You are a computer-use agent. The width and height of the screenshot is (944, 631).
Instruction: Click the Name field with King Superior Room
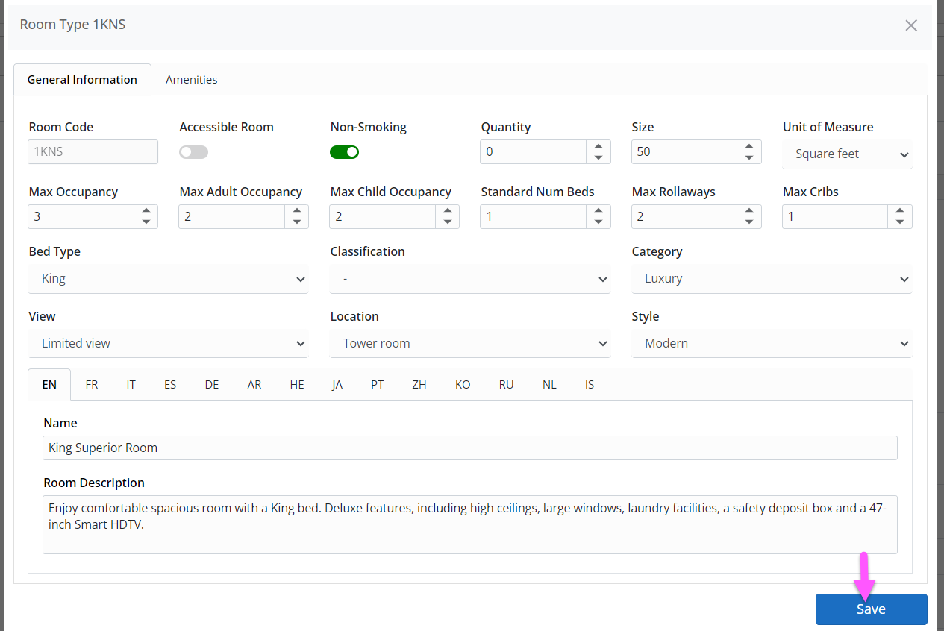click(x=469, y=448)
